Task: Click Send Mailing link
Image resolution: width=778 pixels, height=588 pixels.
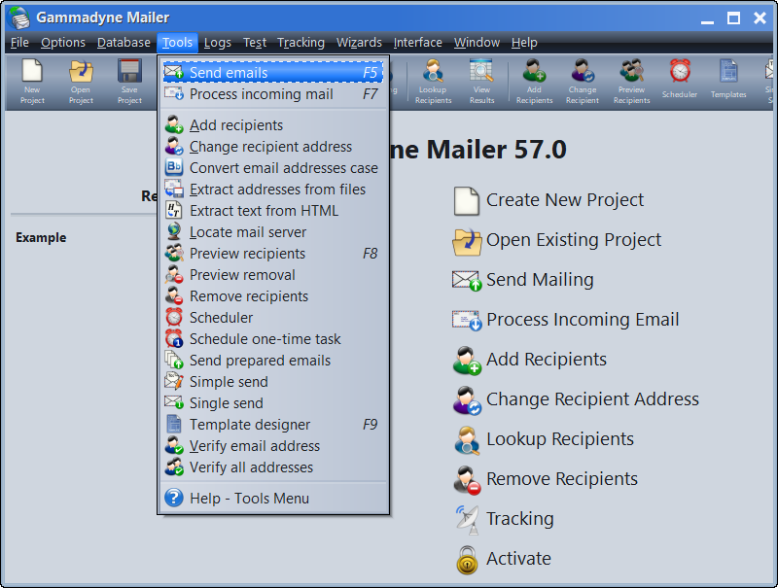Action: point(540,280)
